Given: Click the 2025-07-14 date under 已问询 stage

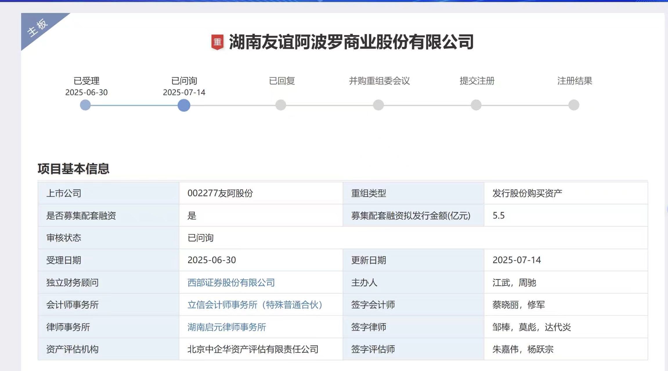Looking at the screenshot, I should 184,92.
